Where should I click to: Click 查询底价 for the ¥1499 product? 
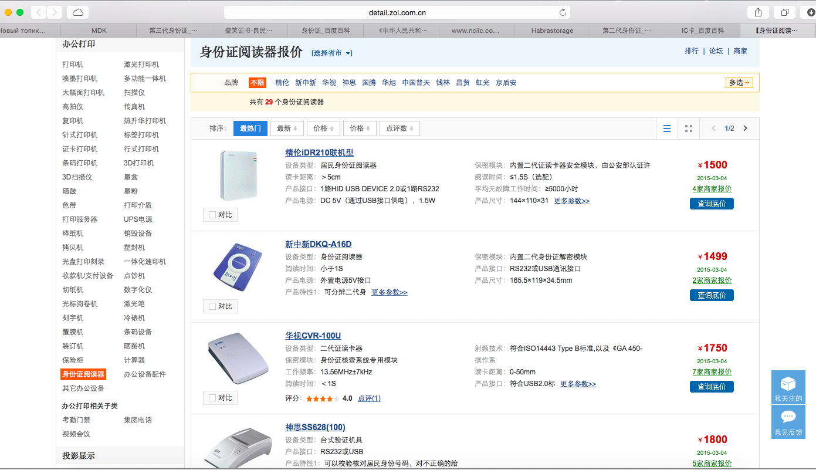pyautogui.click(x=712, y=295)
